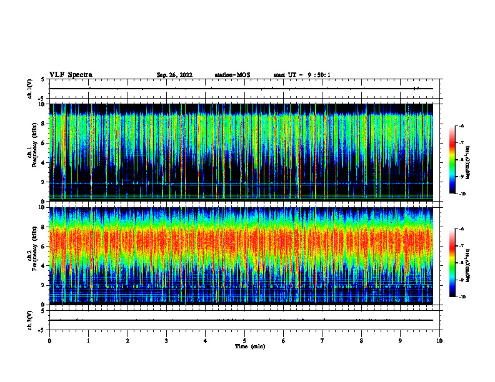495x382 pixels.
Task: Click the ch.1 spectrogram color scale bar
Action: 452,160
